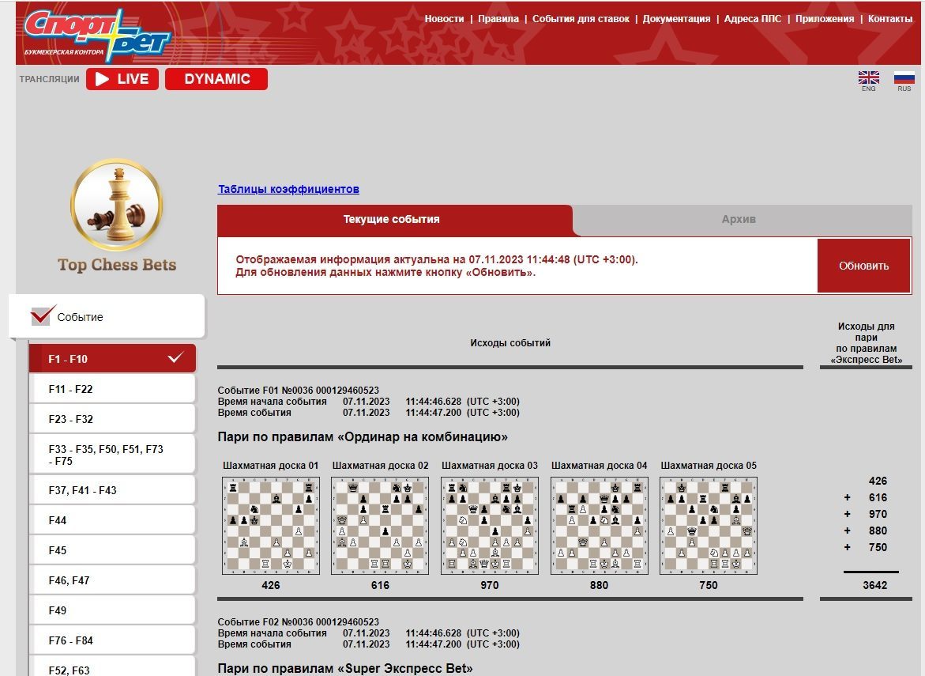Click the ТРАНСЛЯЦИИ label
The image size is (925, 676).
[x=50, y=79]
